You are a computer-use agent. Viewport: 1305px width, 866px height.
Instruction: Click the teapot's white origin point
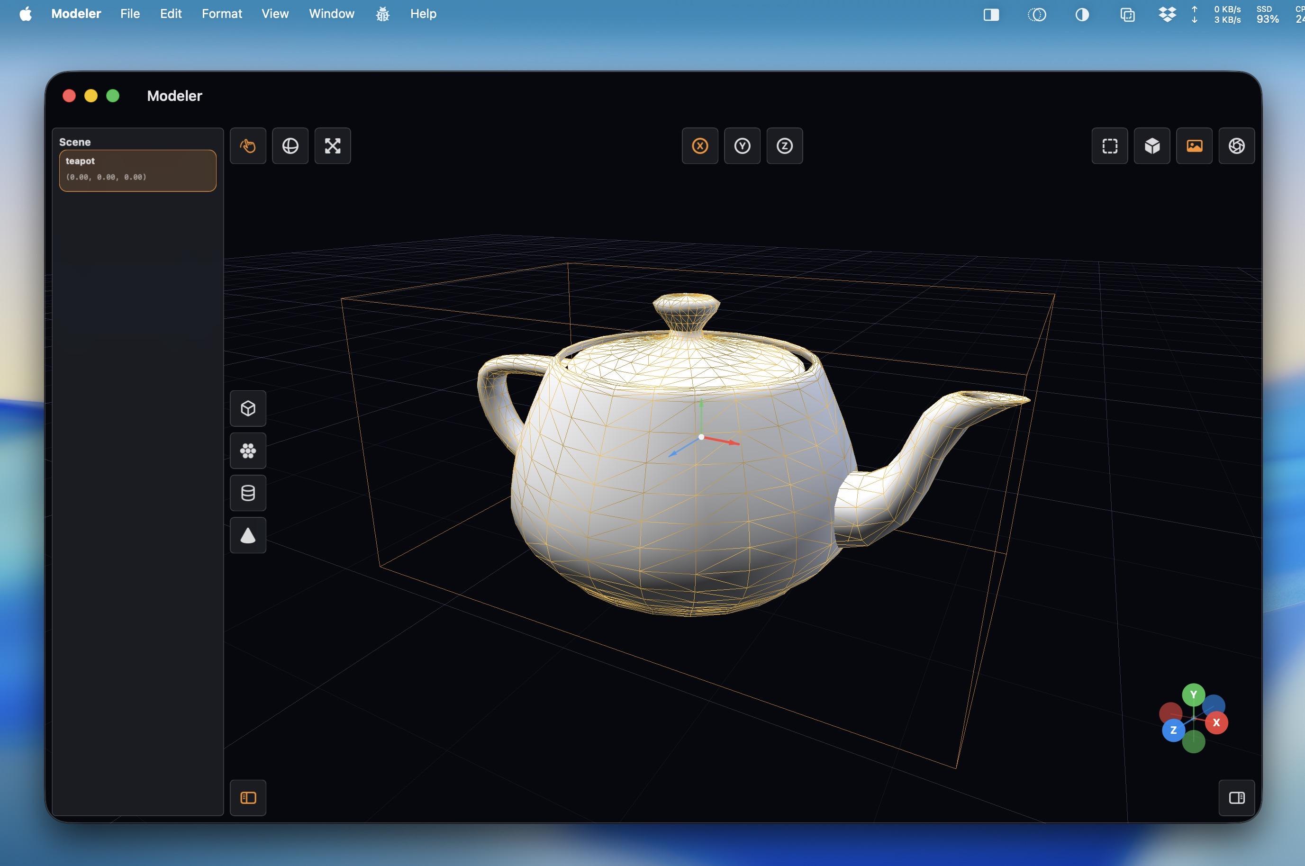coord(701,437)
